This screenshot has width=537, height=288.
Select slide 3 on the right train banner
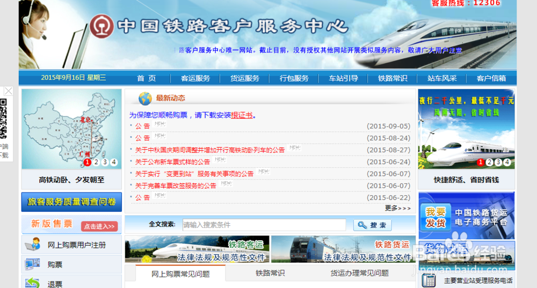tap(498, 162)
